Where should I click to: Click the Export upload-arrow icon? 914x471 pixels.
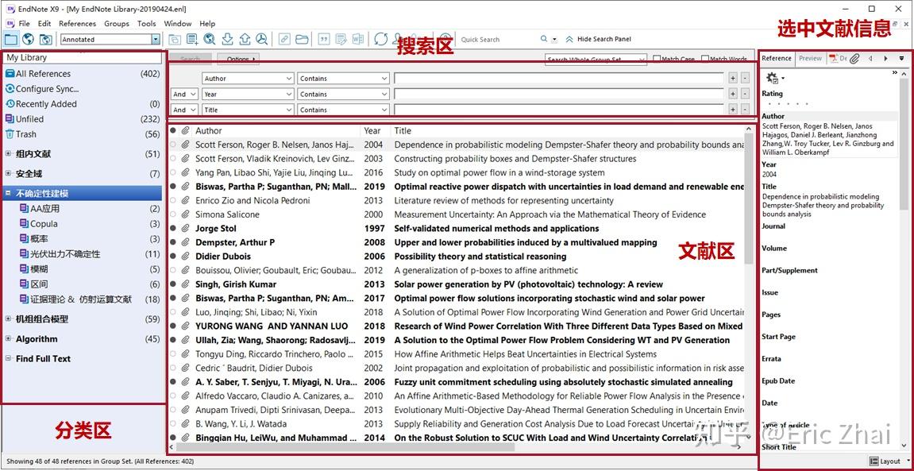tap(245, 39)
